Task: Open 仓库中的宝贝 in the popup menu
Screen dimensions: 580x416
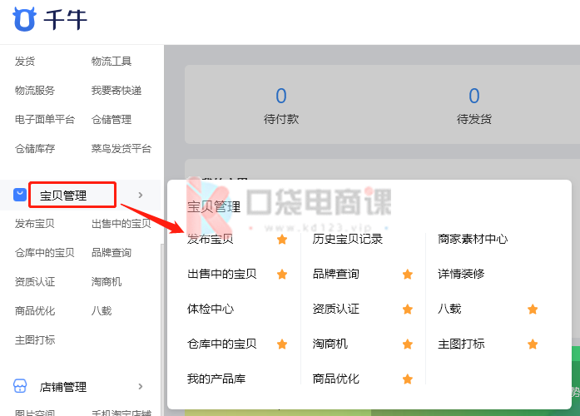Action: (222, 344)
